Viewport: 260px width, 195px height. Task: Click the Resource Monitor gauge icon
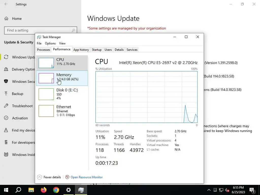[67, 177]
